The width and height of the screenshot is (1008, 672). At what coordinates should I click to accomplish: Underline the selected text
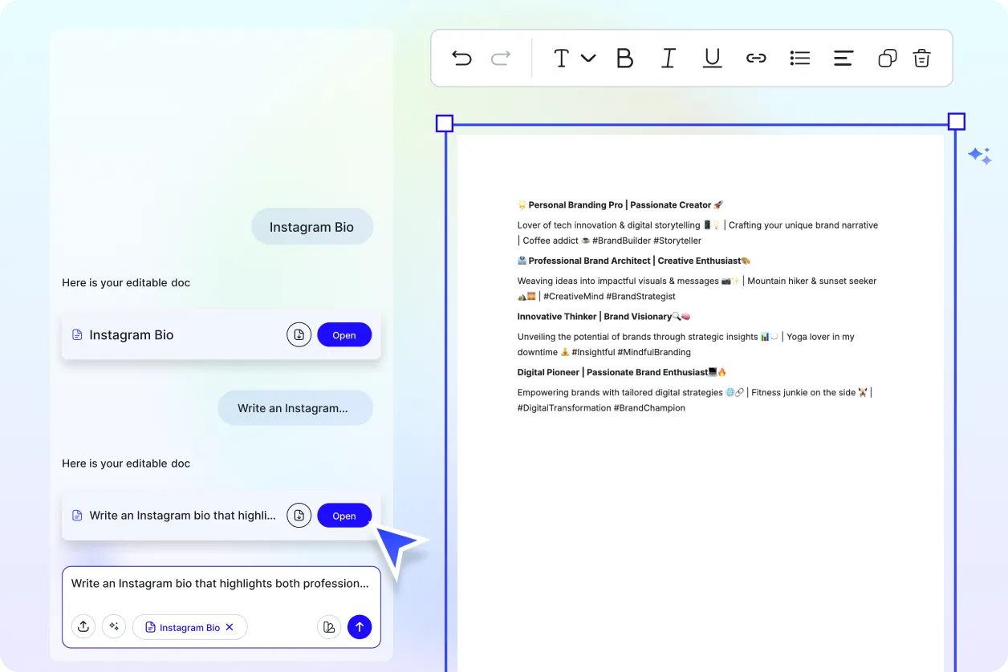coord(712,58)
